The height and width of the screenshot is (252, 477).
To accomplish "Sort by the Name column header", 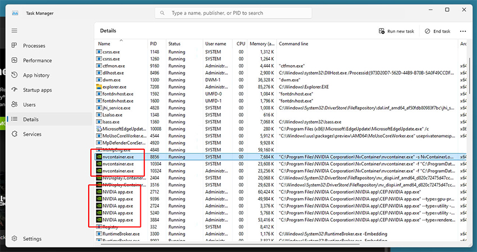I will coord(121,44).
